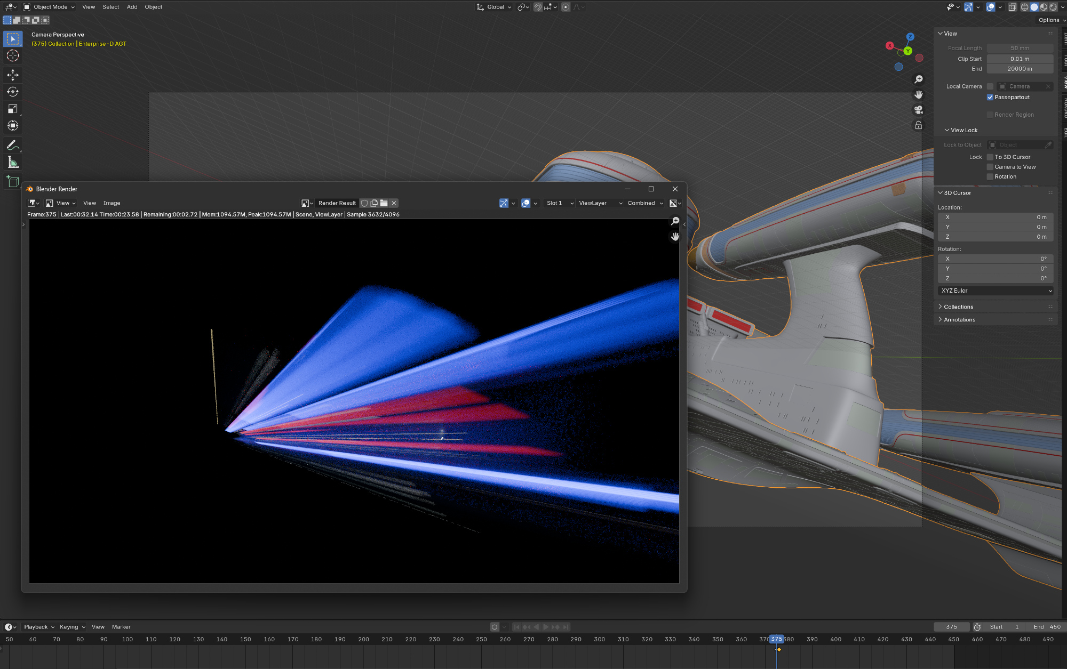Select the Measure tool
Screen dimensions: 1067x669
click(13, 163)
